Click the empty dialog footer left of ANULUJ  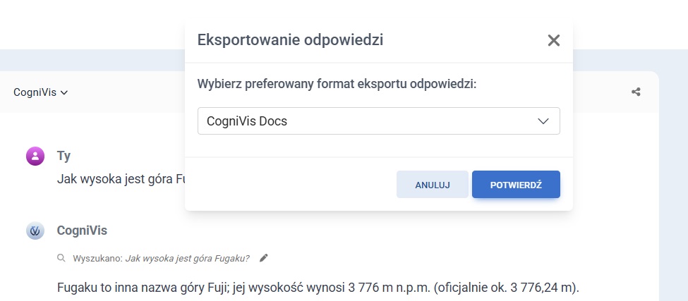[289, 185]
